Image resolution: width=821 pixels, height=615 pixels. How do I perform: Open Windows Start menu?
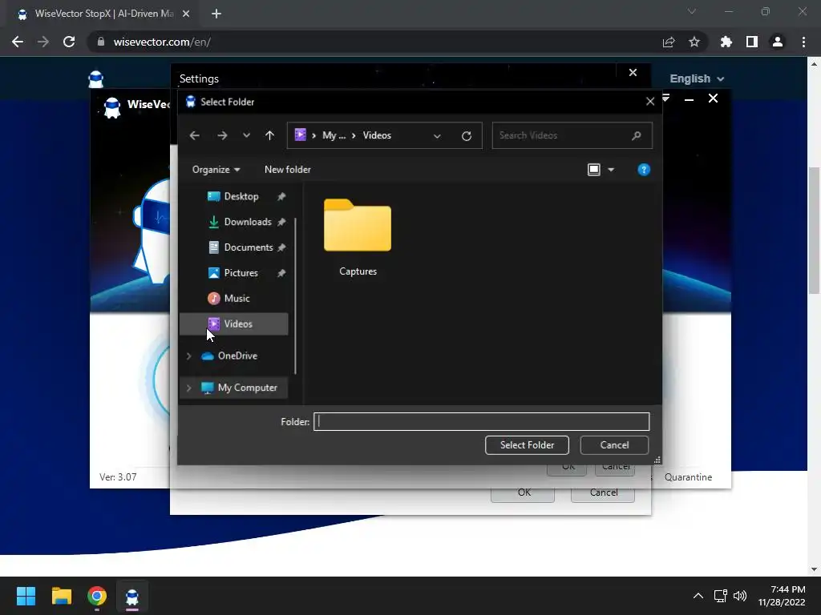26,596
